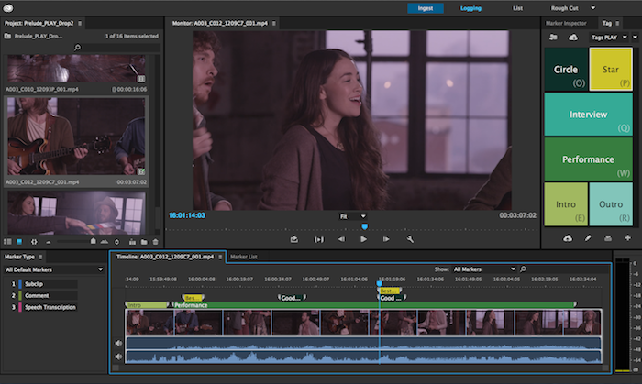Open the Tag panel menu icon
642x384 pixels.
tap(617, 23)
